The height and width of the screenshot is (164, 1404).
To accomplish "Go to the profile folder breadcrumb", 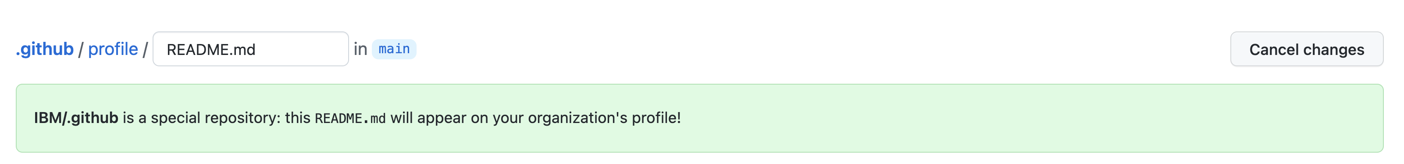I will point(113,49).
